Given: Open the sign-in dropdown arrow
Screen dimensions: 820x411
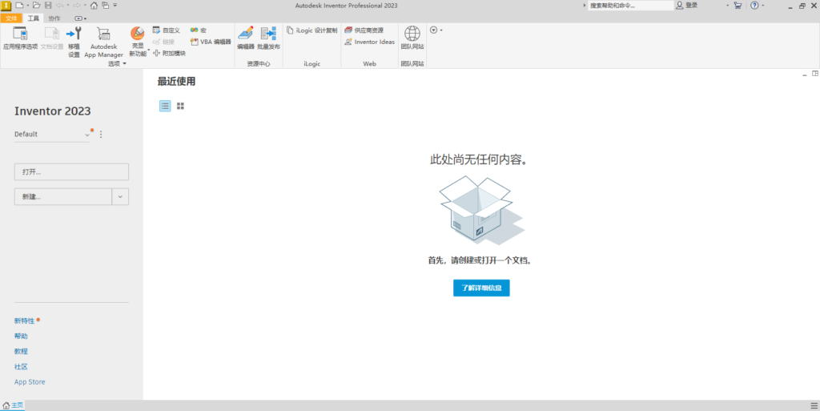Looking at the screenshot, I should point(727,6).
